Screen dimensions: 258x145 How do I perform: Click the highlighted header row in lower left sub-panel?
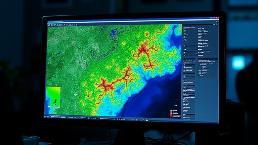[189, 59]
